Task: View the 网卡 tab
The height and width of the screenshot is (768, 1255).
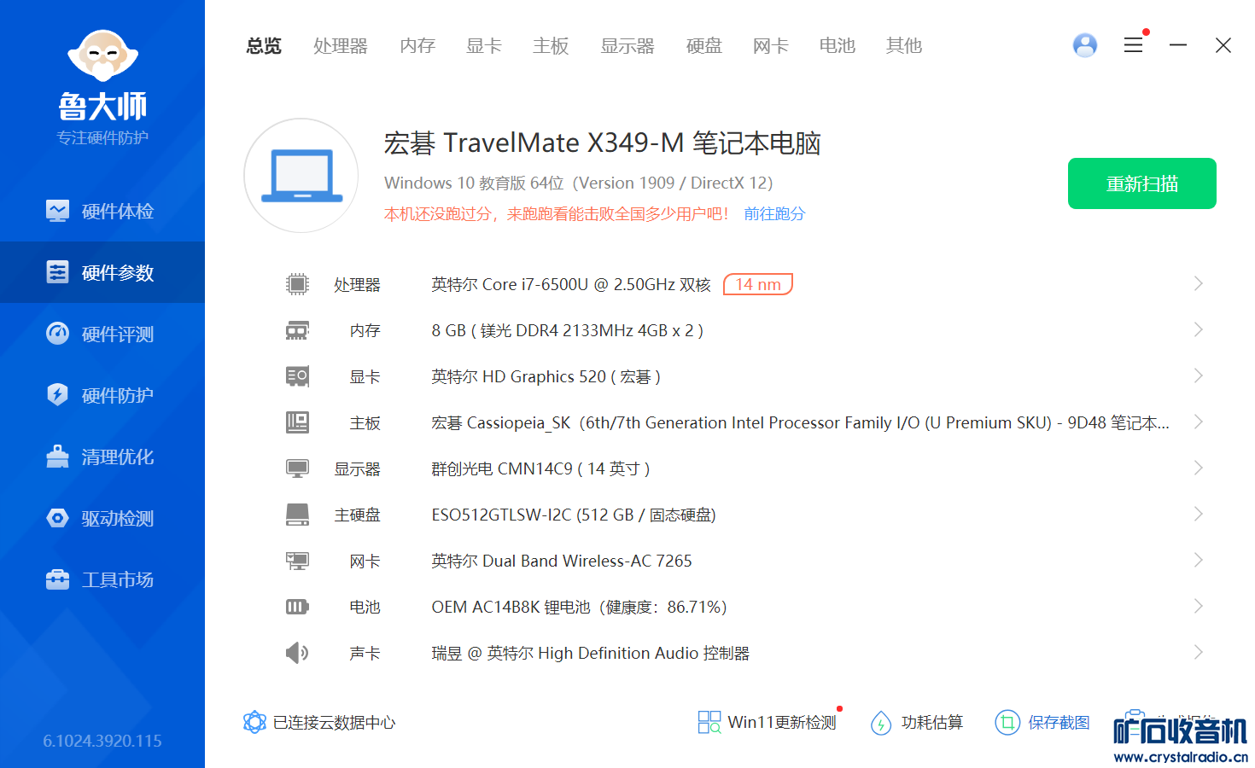Action: [x=771, y=45]
